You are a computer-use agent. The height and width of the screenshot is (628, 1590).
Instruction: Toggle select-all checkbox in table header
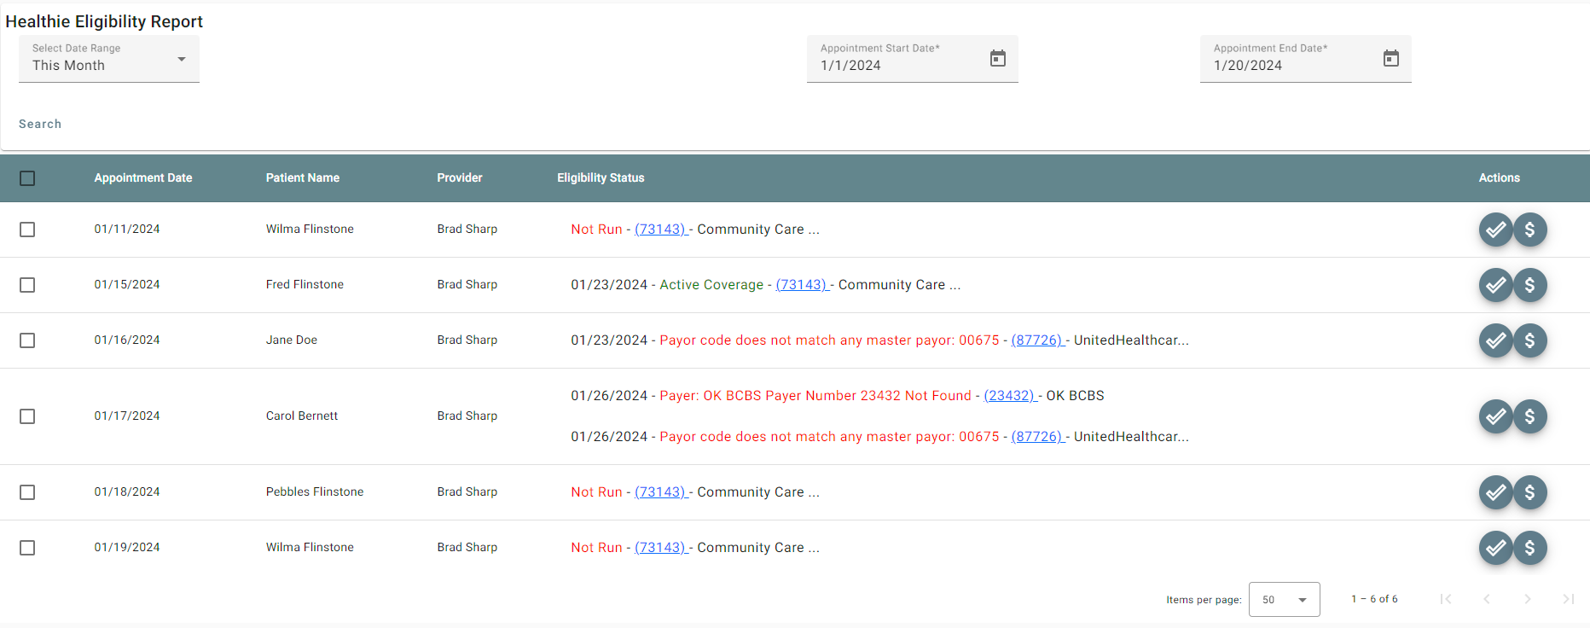point(27,178)
